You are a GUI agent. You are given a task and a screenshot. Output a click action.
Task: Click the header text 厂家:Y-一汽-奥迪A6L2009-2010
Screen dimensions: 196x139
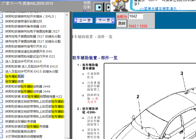(x=28, y=3)
